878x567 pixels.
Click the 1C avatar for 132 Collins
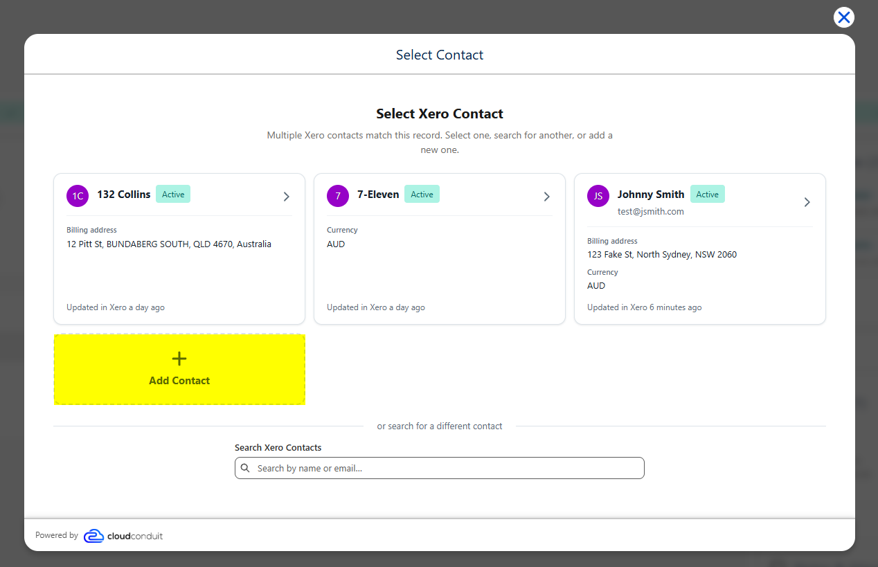tap(78, 196)
